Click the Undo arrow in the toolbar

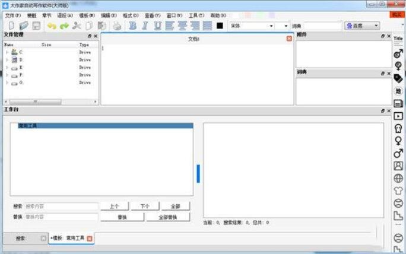(x=52, y=26)
